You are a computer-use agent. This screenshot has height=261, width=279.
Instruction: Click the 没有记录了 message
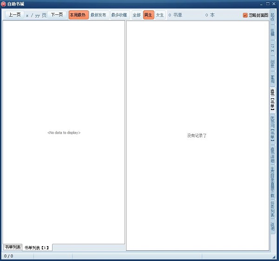click(197, 136)
